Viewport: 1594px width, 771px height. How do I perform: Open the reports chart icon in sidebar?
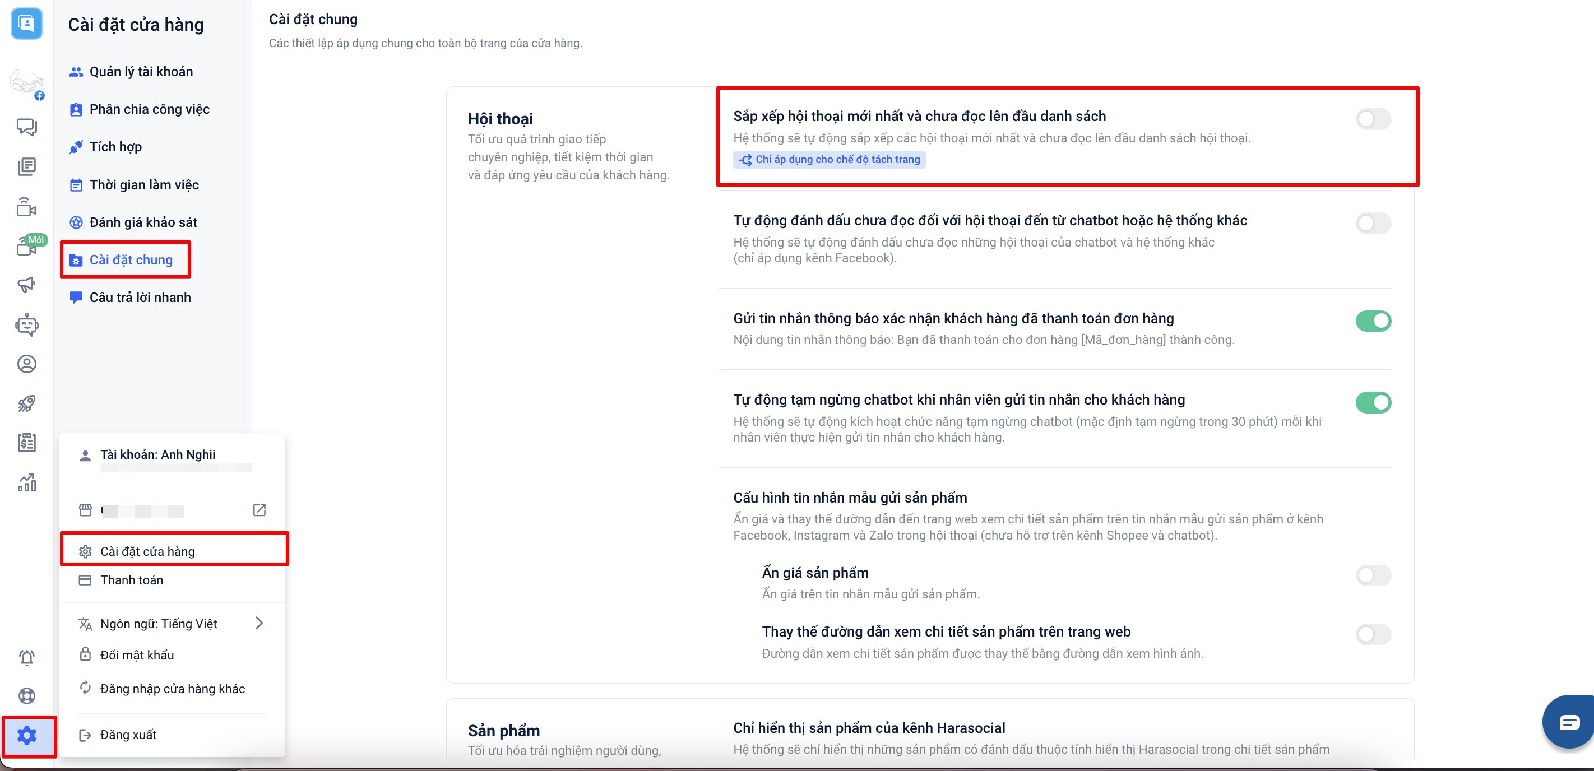pos(26,482)
